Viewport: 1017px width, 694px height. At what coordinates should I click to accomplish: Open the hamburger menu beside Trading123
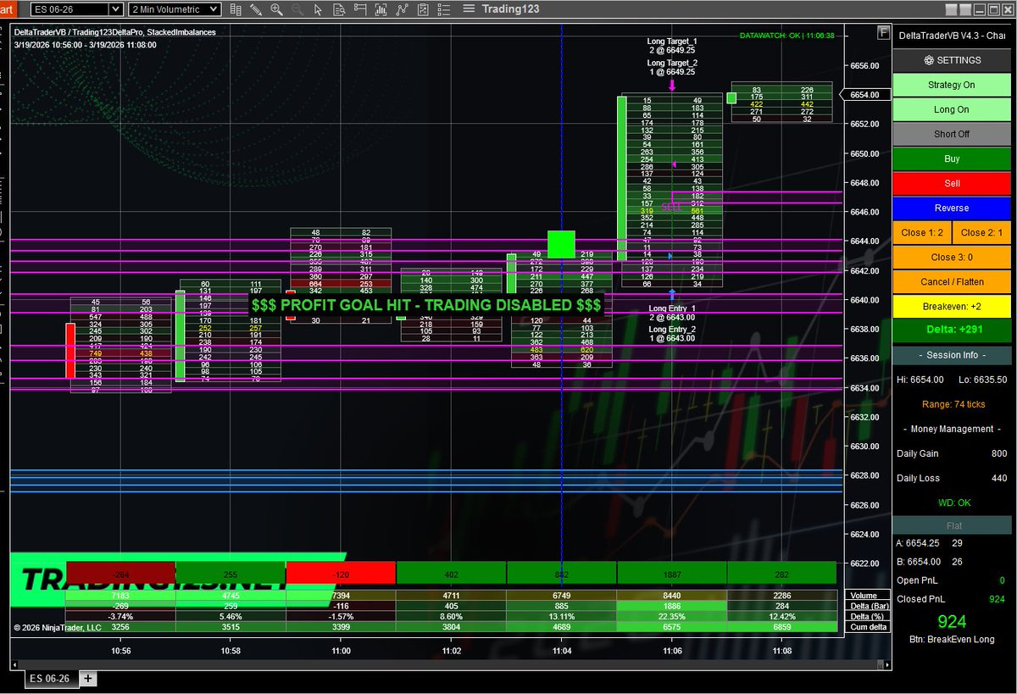[x=468, y=8]
